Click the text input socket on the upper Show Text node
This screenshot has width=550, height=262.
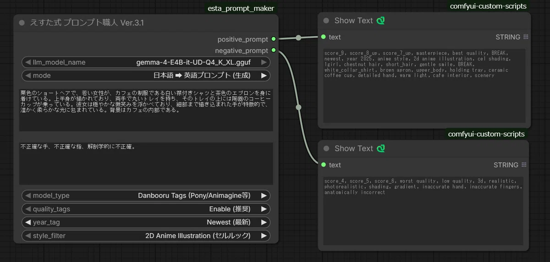pos(324,37)
